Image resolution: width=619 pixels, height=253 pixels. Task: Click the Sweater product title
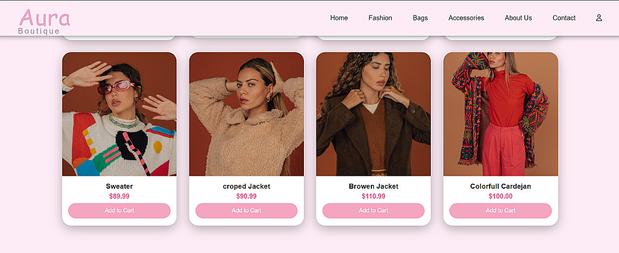coord(119,186)
